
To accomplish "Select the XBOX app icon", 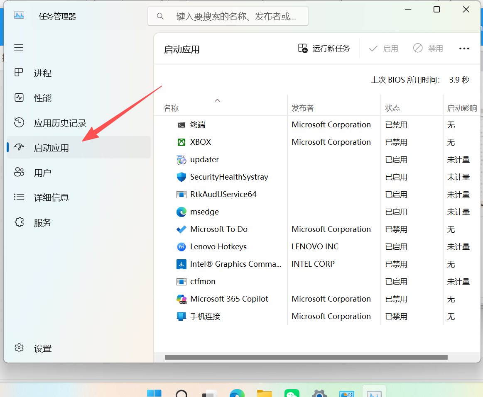I will click(181, 142).
